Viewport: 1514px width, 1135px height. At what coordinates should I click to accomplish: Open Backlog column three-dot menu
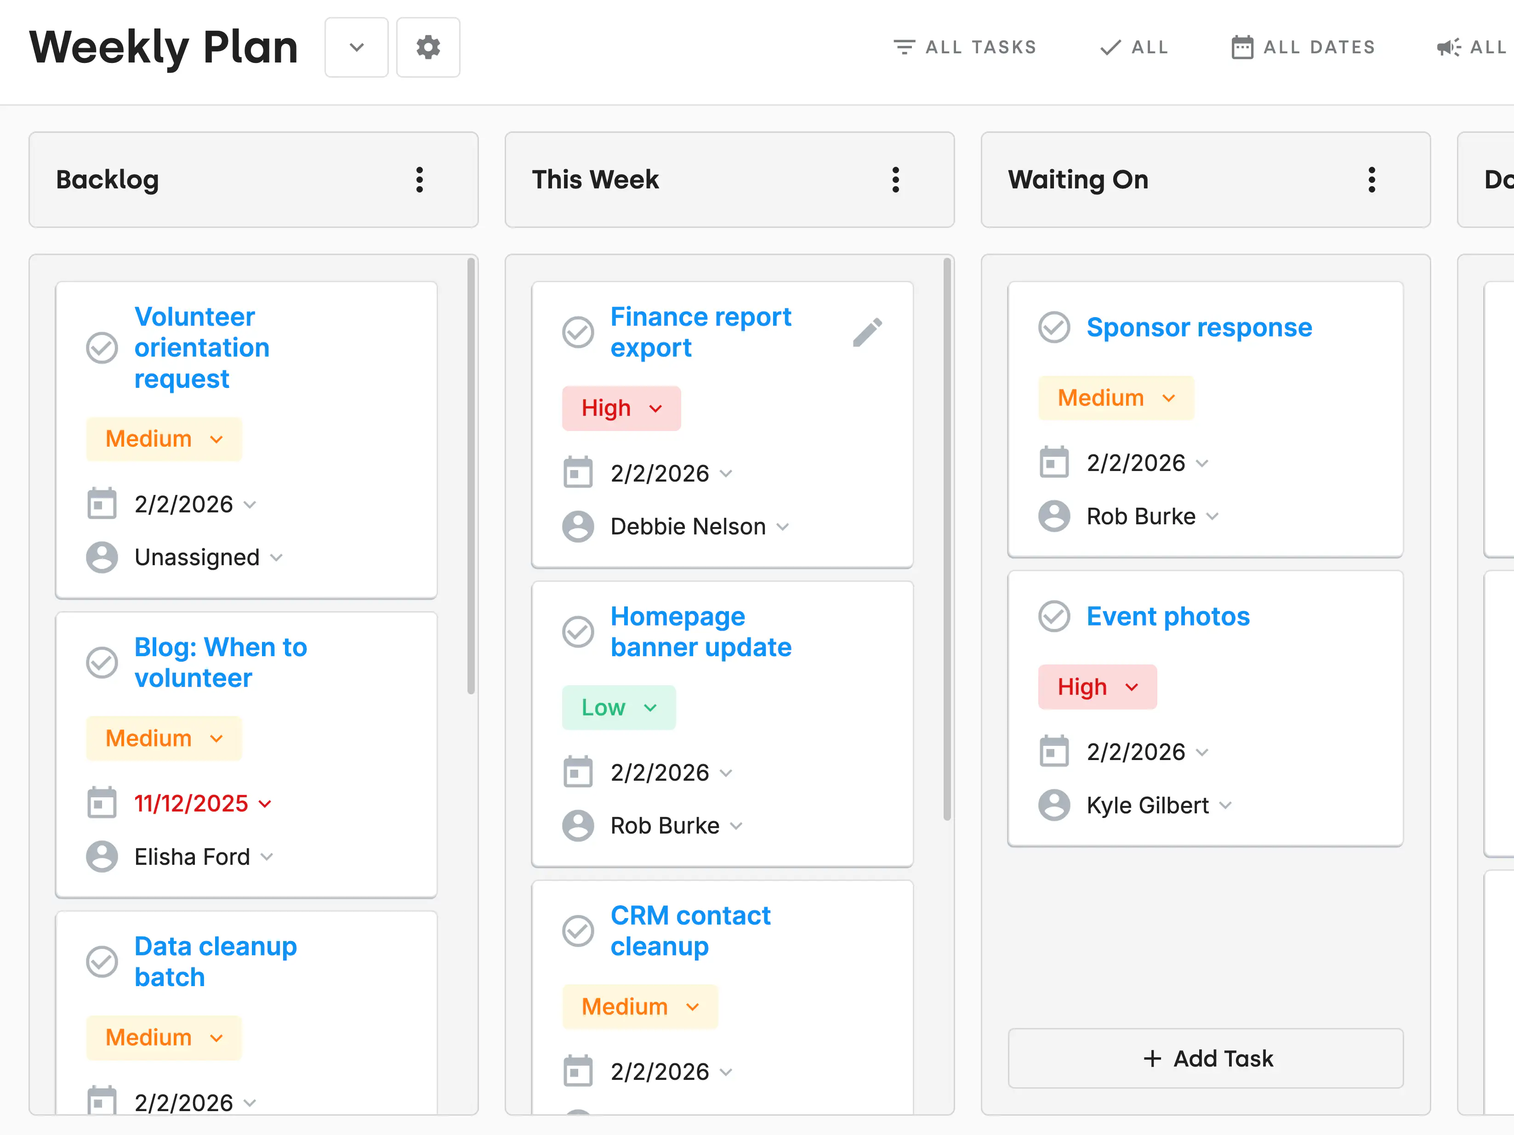coord(420,180)
